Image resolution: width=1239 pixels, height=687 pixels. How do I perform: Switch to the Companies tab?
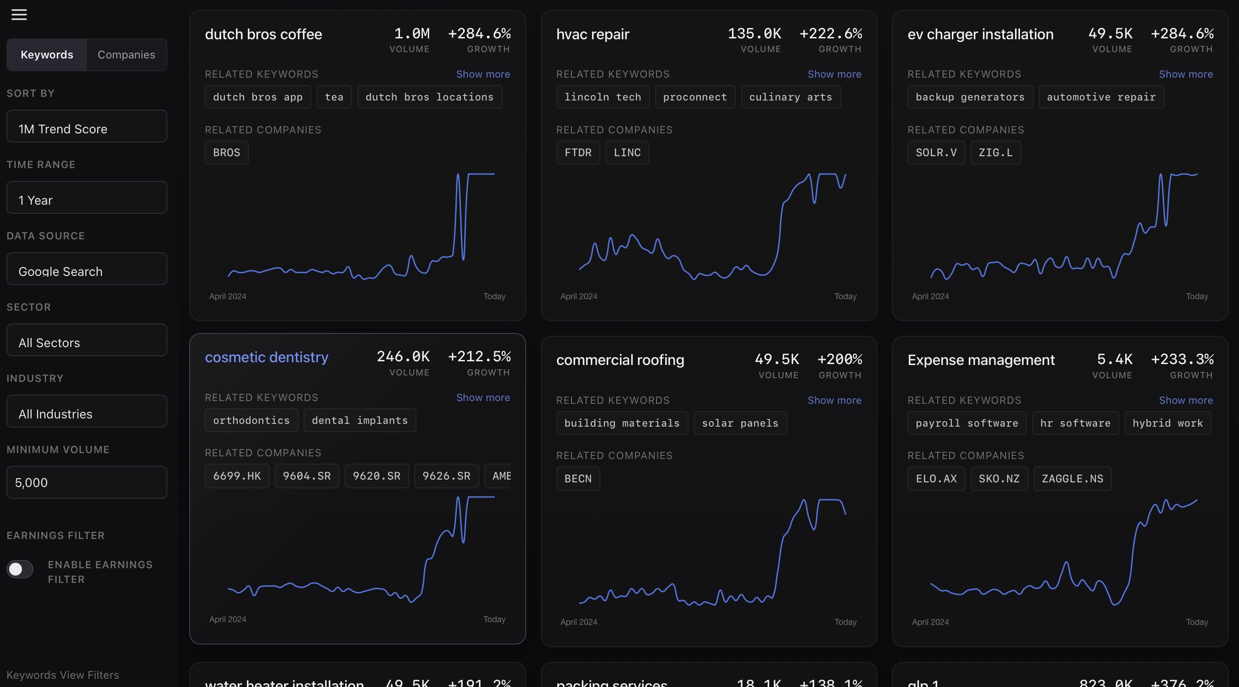(x=127, y=55)
